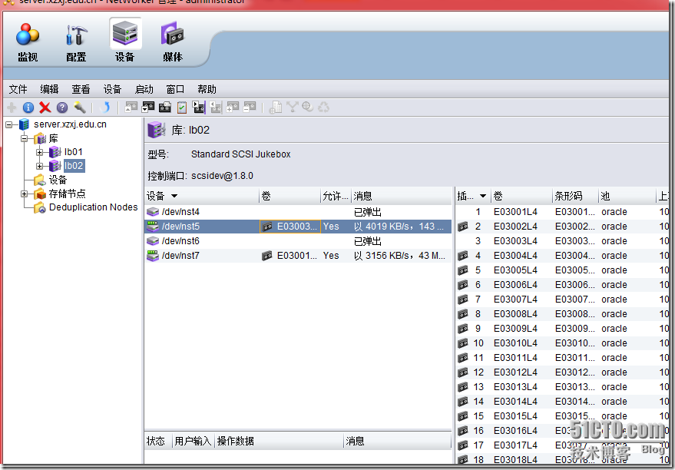Image resolution: width=675 pixels, height=470 pixels.
Task: Click the library icon in the 库: lb02 header
Action: 156,130
